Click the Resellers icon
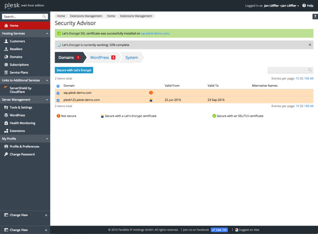318x234 pixels. (6, 49)
